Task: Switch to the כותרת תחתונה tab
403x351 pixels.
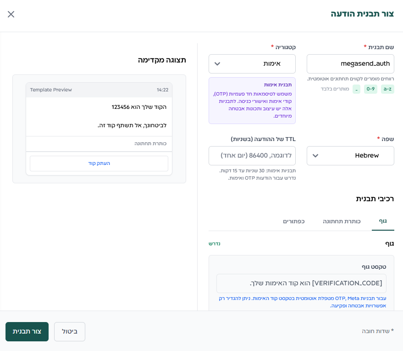Action: tap(342, 221)
